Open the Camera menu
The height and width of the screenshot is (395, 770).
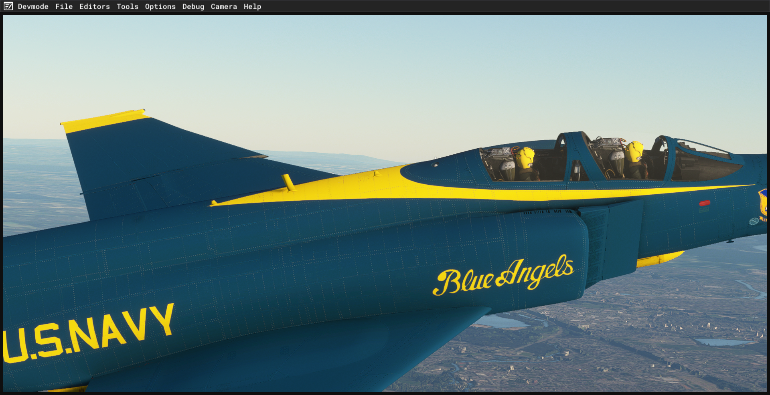pyautogui.click(x=224, y=6)
